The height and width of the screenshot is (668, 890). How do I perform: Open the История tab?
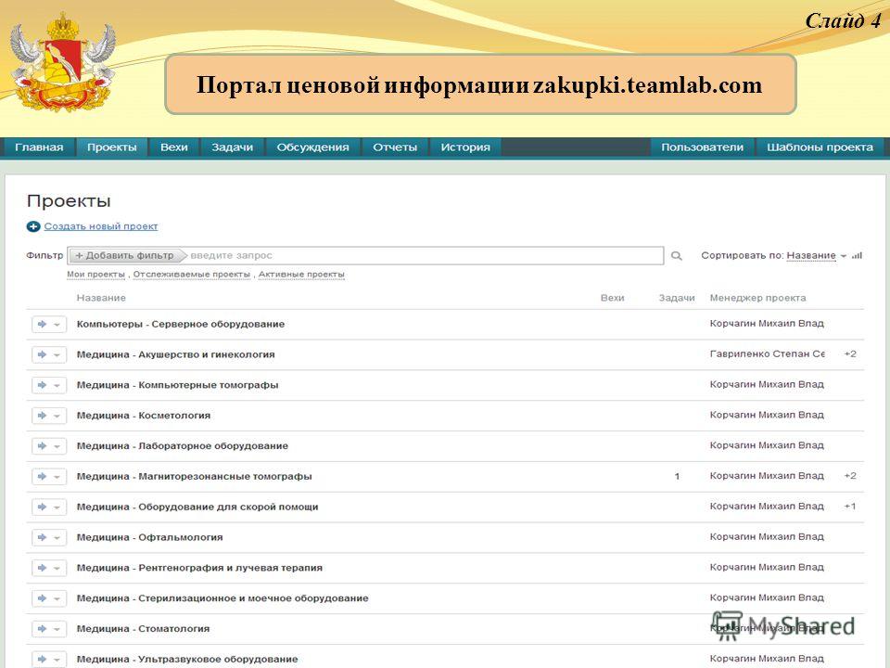tap(465, 148)
